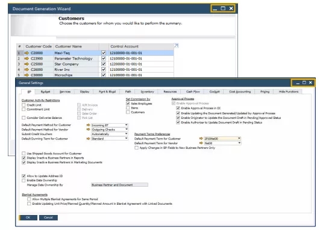Maximize the General Settings window
Screen dimensions: 320x230
(x=304, y=82)
